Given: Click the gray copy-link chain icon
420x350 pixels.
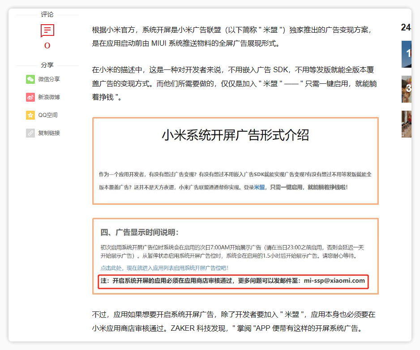Looking at the screenshot, I should (x=30, y=133).
